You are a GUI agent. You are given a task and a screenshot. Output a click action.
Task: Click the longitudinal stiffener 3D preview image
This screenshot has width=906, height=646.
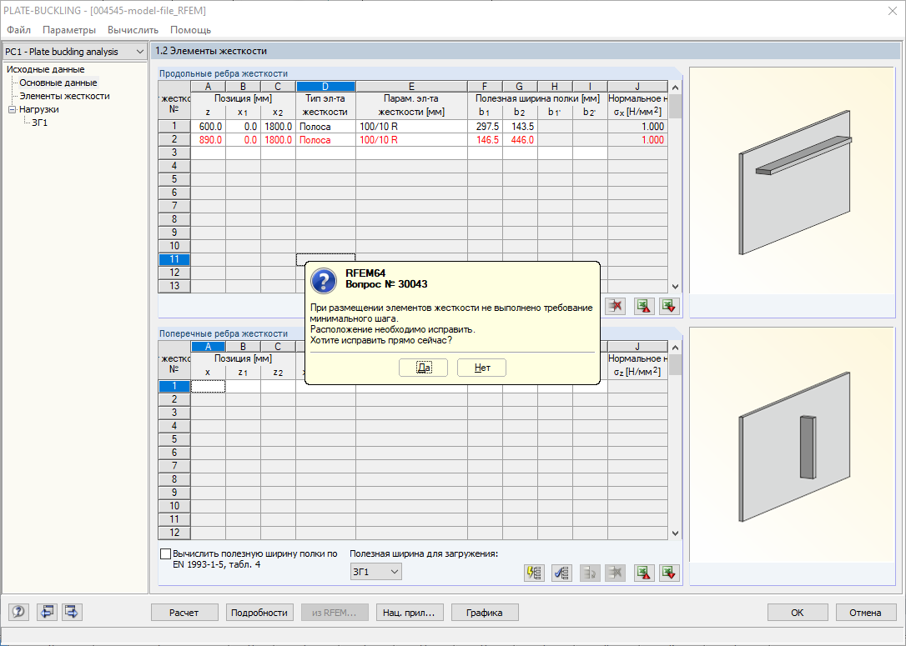pos(793,181)
